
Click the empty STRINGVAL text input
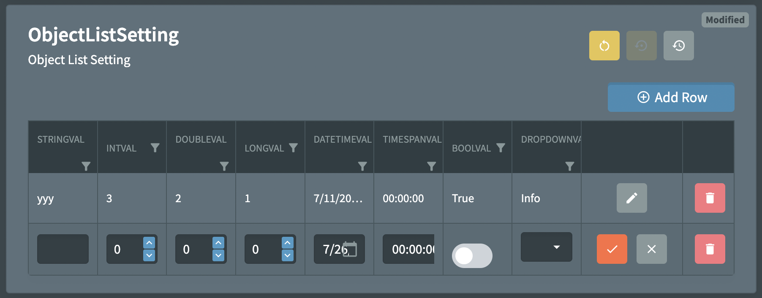(63, 249)
